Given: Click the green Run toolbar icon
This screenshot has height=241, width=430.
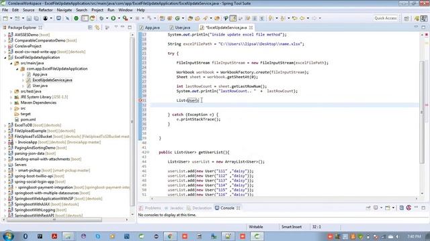Looking at the screenshot, I should [113, 18].
